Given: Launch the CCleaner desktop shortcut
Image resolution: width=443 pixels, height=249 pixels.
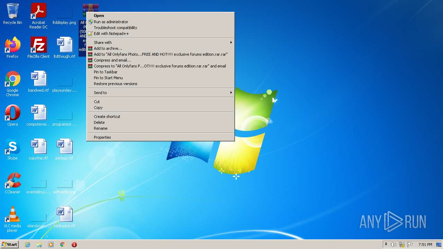Looking at the screenshot, I should click(x=12, y=183).
